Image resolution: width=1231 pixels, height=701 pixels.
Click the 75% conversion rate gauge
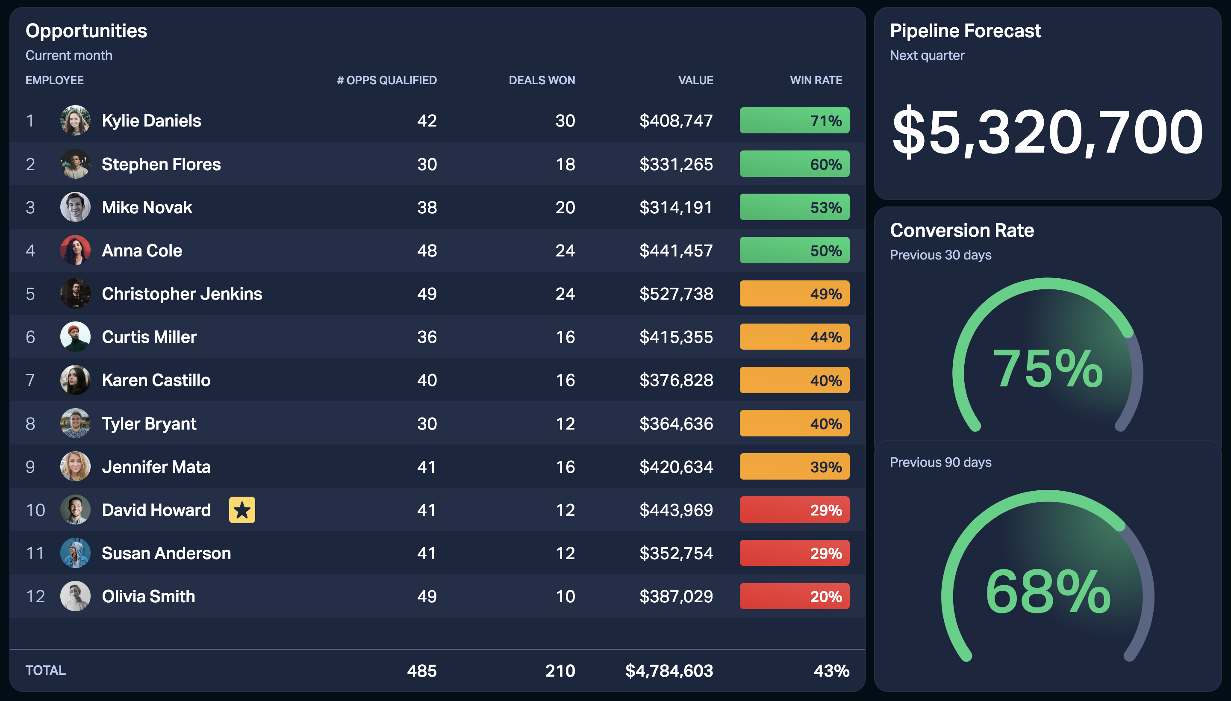1048,356
